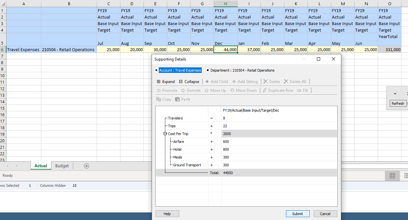Click the Promote button
The image size is (408, 220).
pyautogui.click(x=167, y=90)
